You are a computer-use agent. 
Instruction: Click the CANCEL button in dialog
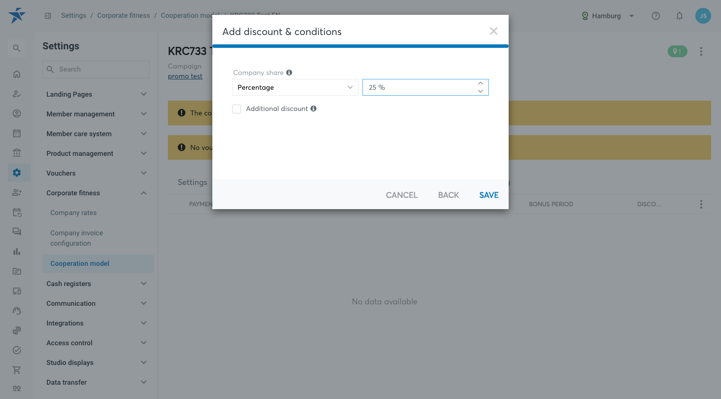402,195
